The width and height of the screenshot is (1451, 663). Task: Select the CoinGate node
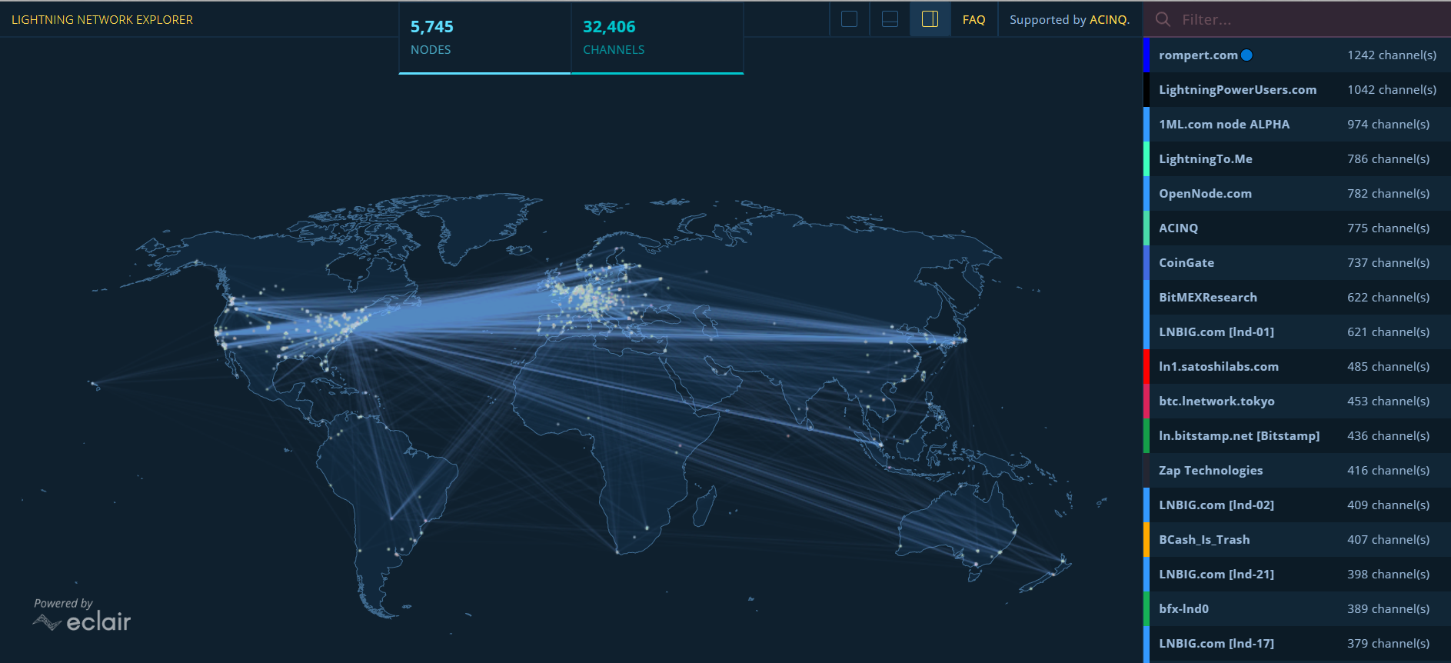[x=1297, y=262]
